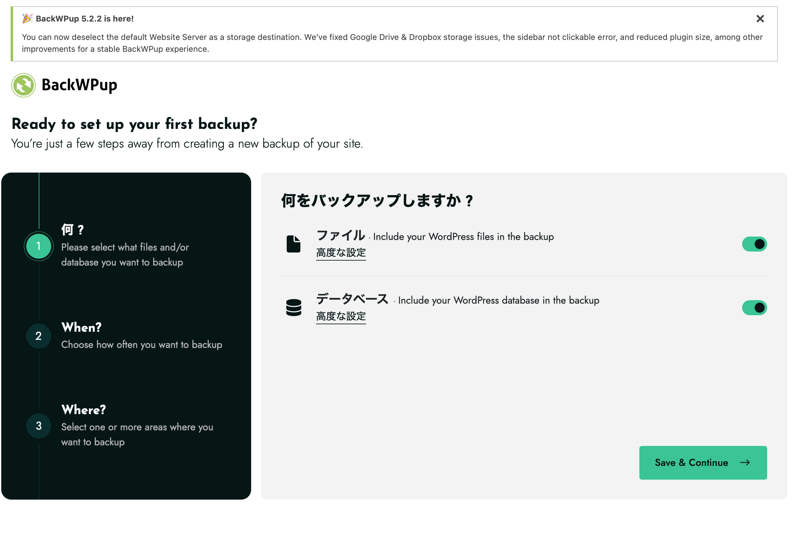Select step 1 circle in wizard
The image size is (794, 533).
click(38, 246)
